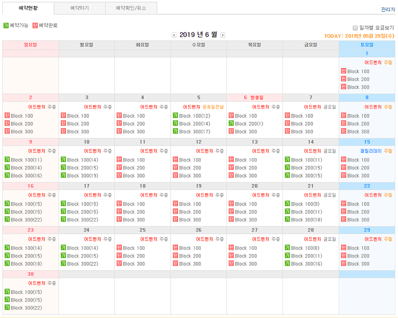Click the 2019 년 6 월 title
The height and width of the screenshot is (318, 398).
(198, 35)
